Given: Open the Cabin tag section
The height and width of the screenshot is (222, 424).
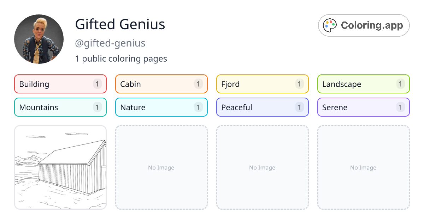Looking at the screenshot, I should tap(161, 84).
